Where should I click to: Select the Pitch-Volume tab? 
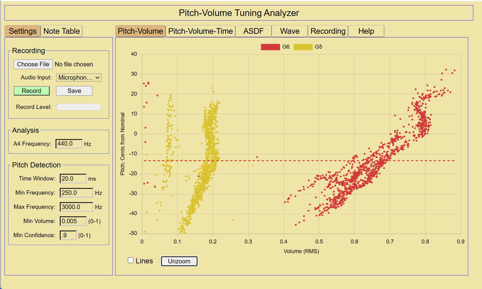[140, 31]
